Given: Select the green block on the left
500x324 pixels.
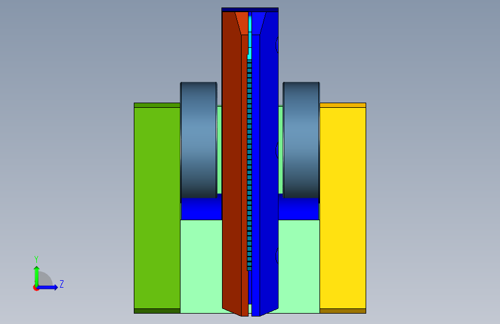Looking at the screenshot, I should [157, 208].
